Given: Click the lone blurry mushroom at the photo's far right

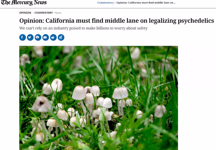Looking at the screenshot, I should 160,111.
